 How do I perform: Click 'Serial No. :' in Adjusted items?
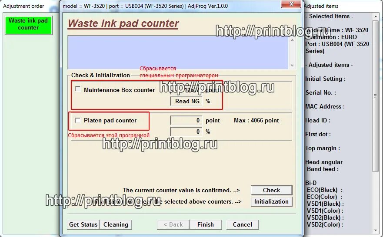click(321, 92)
